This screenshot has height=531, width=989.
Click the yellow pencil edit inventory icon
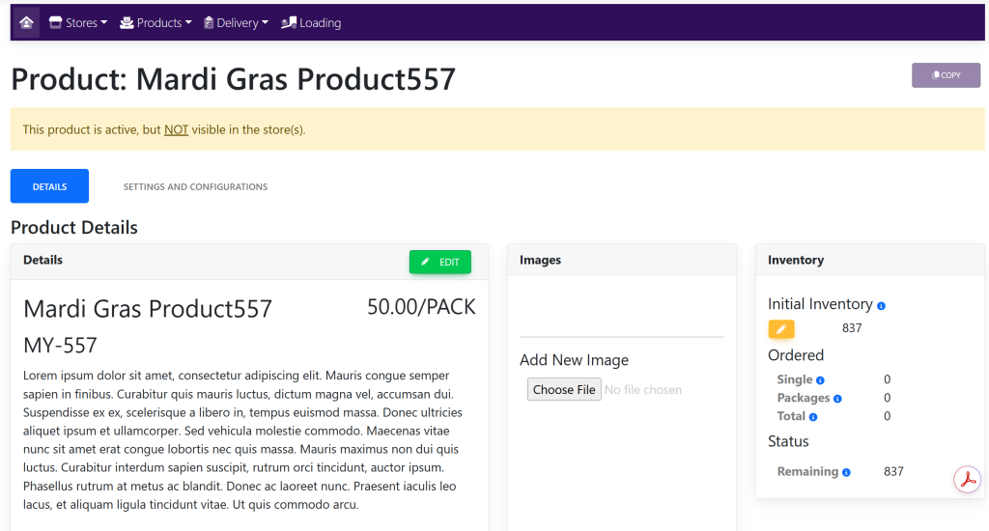point(781,329)
